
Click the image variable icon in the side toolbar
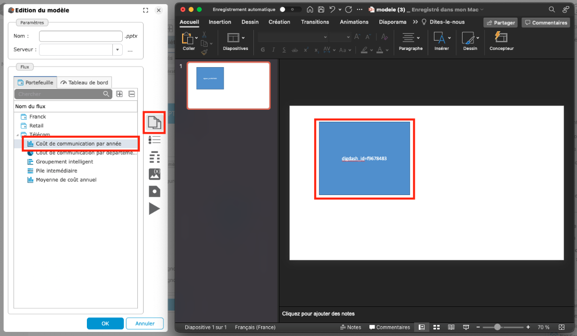(x=155, y=174)
